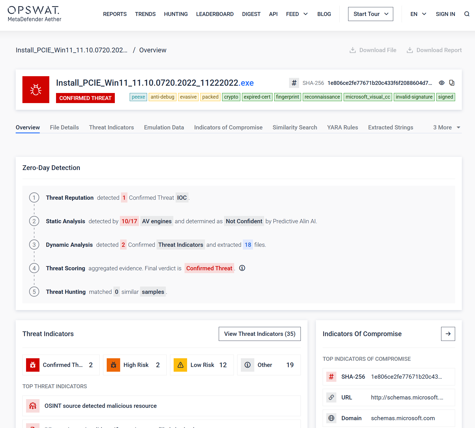
Task: Click the red hash icon in IOC list
Action: (x=331, y=377)
